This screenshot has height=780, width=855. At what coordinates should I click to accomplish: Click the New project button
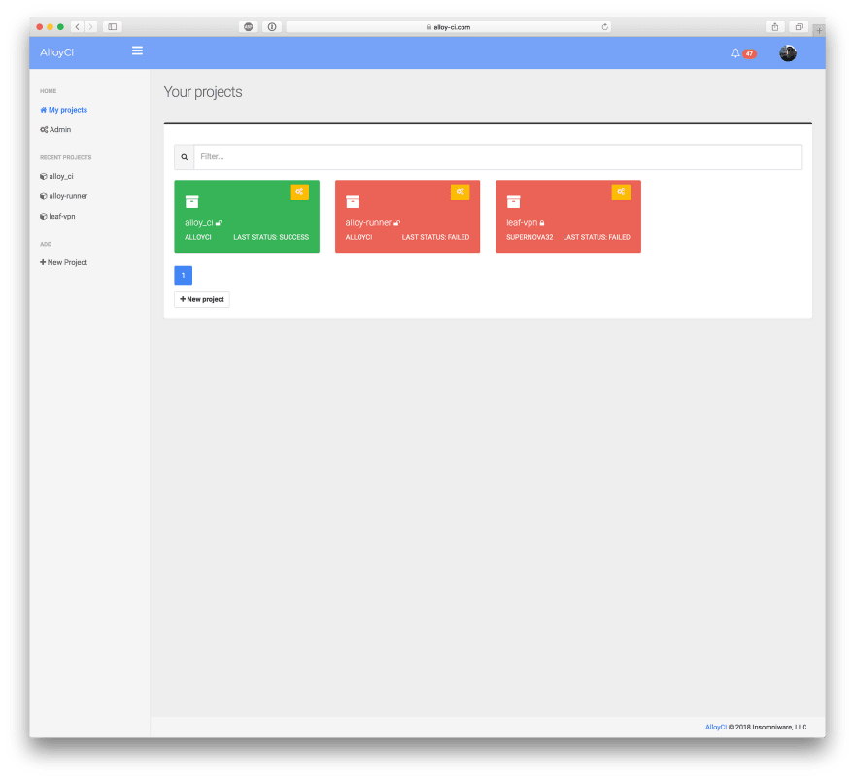point(202,299)
